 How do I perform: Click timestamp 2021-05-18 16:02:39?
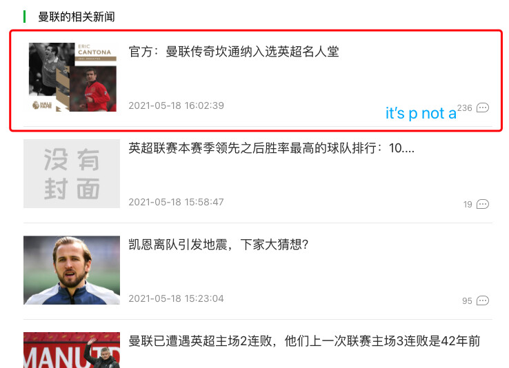coord(177,105)
